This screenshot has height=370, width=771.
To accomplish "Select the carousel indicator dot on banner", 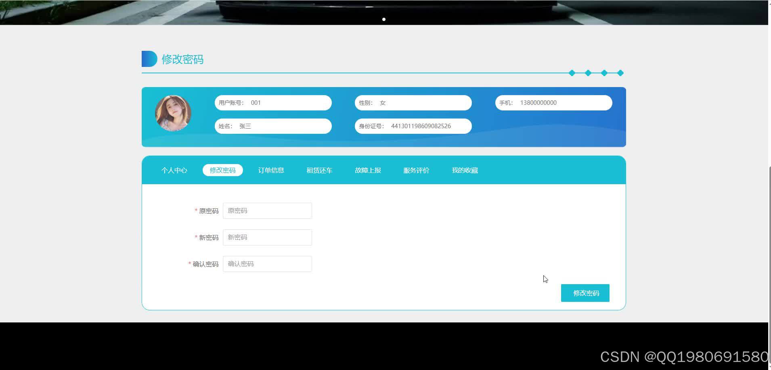I will 384,19.
